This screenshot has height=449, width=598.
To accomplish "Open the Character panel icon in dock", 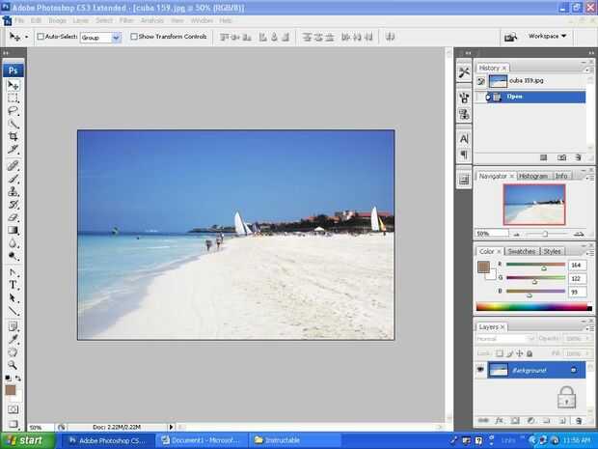I will (x=464, y=139).
